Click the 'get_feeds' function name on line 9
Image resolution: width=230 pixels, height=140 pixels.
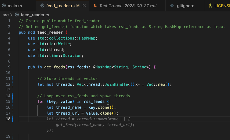55,67
